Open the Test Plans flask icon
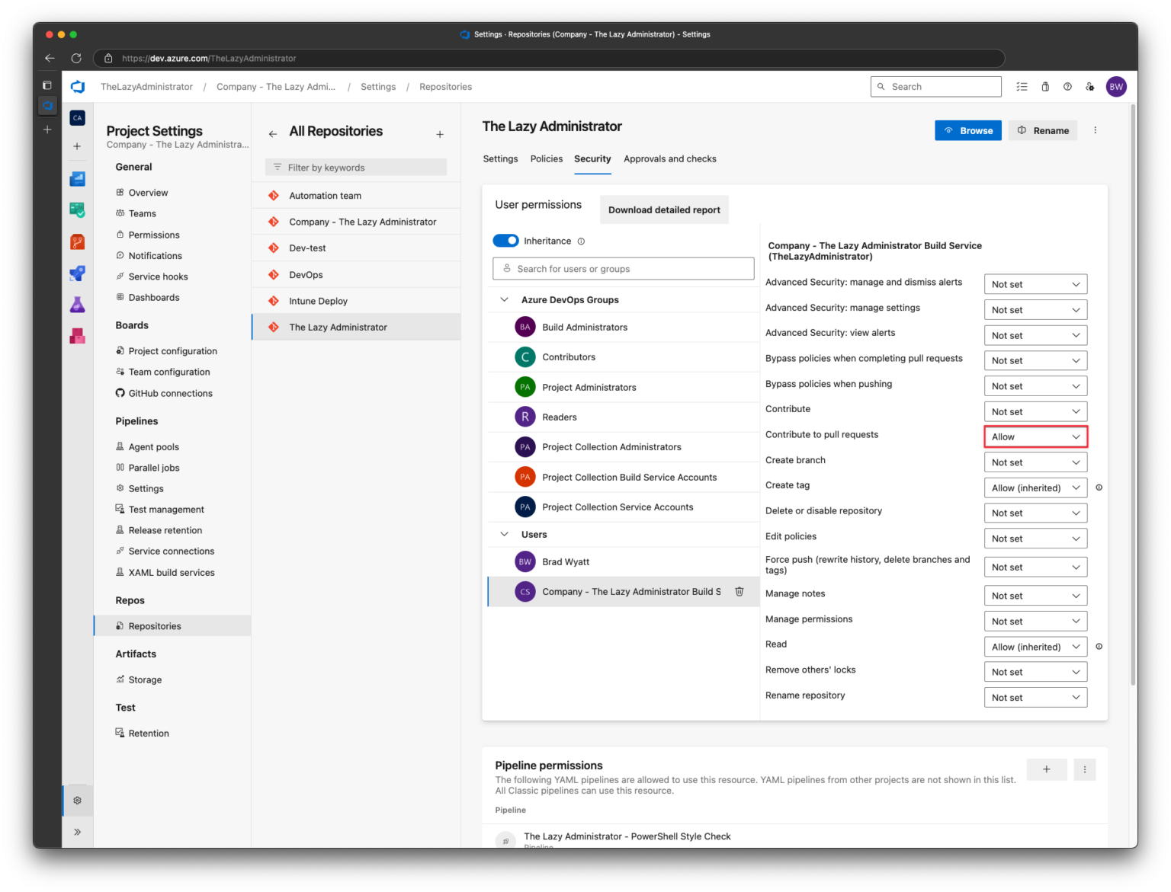This screenshot has width=1171, height=892. (78, 305)
